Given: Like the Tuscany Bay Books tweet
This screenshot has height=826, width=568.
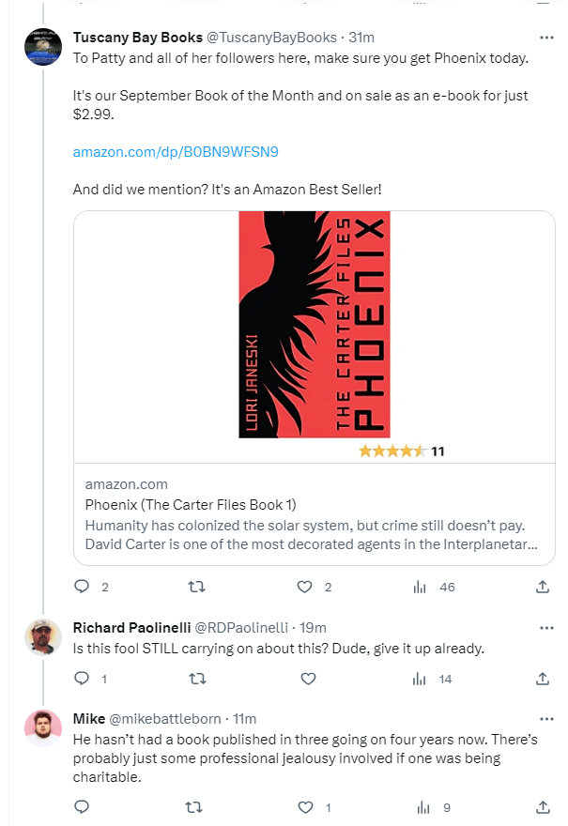Looking at the screenshot, I should click(304, 587).
